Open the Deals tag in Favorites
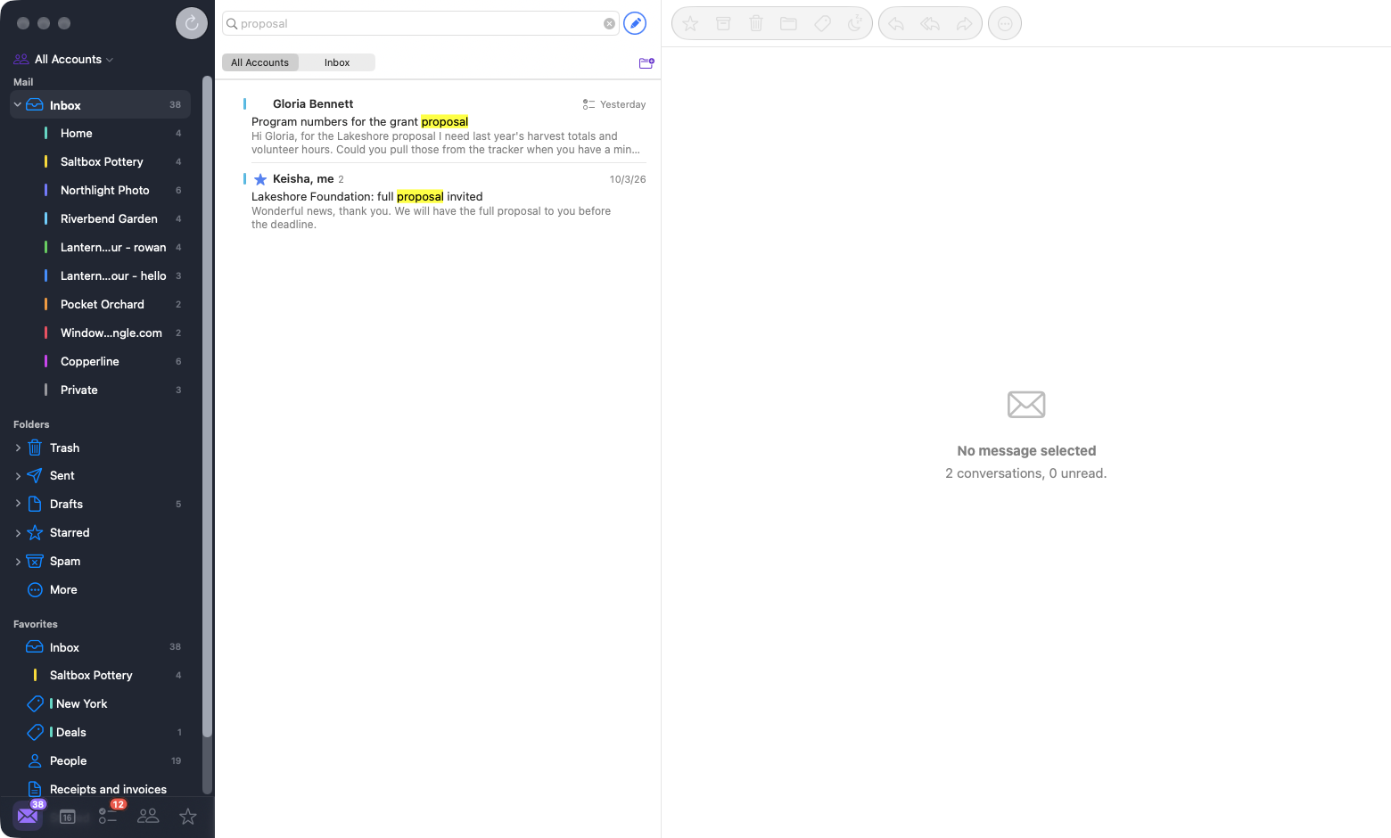 [x=101, y=733]
